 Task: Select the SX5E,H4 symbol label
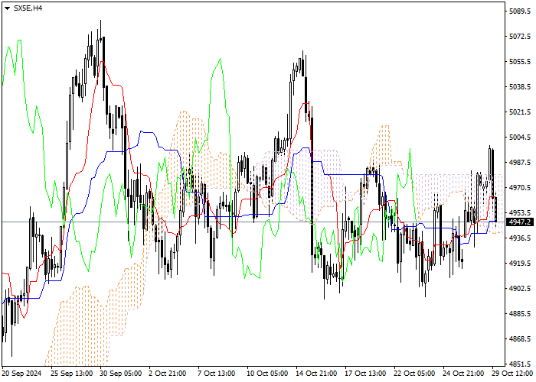[x=28, y=8]
